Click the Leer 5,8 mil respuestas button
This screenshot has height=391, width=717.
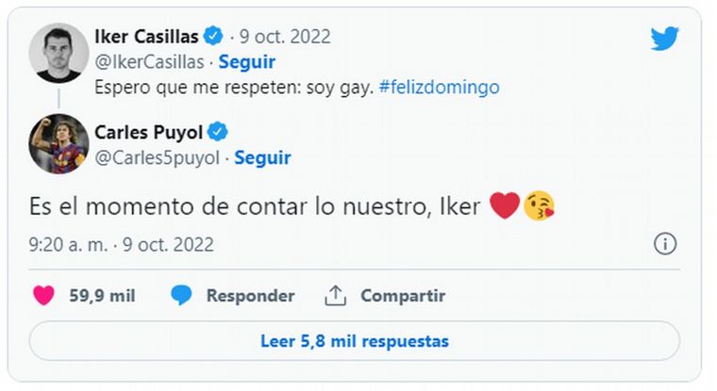354,341
